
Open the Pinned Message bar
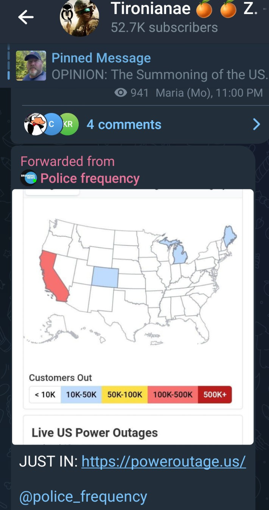click(159, 66)
